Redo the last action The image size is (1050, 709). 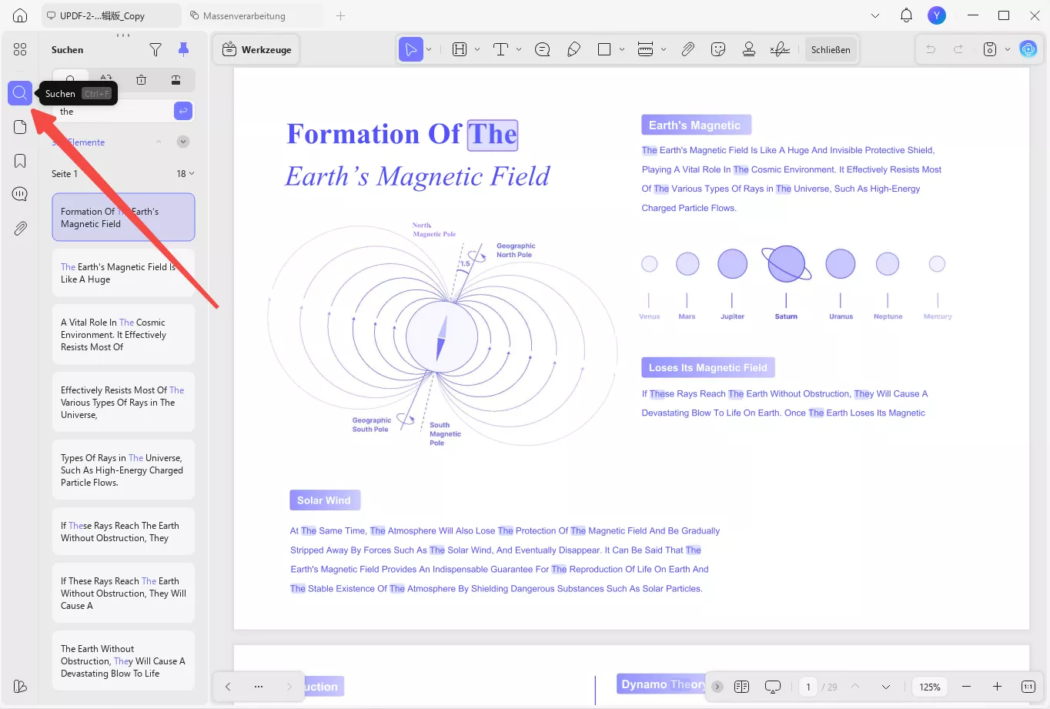[958, 49]
